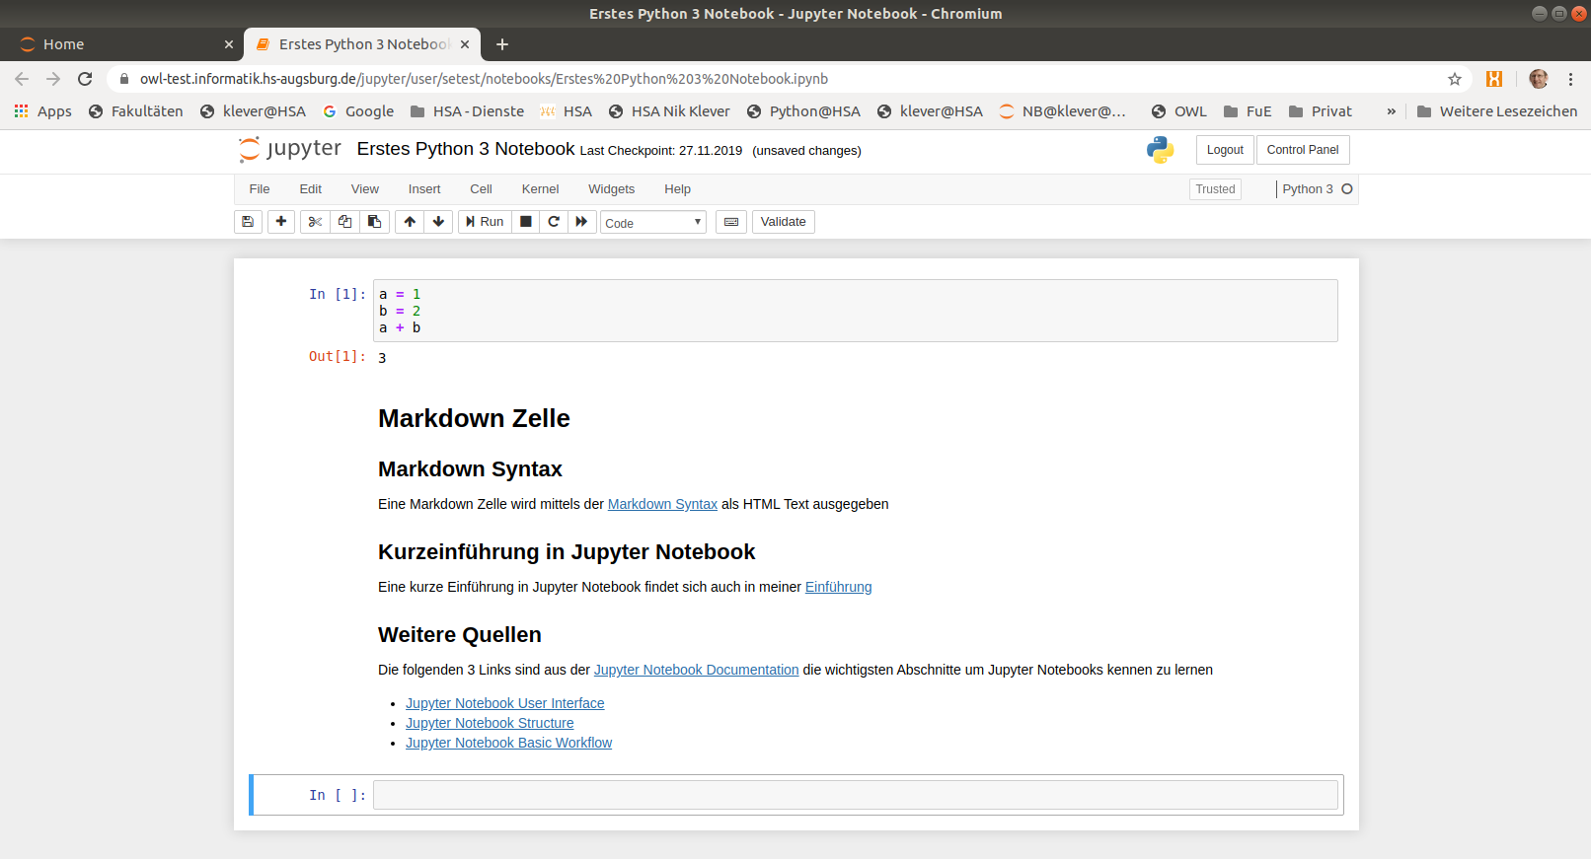Paste cells below icon
This screenshot has width=1591, height=859.
point(374,222)
